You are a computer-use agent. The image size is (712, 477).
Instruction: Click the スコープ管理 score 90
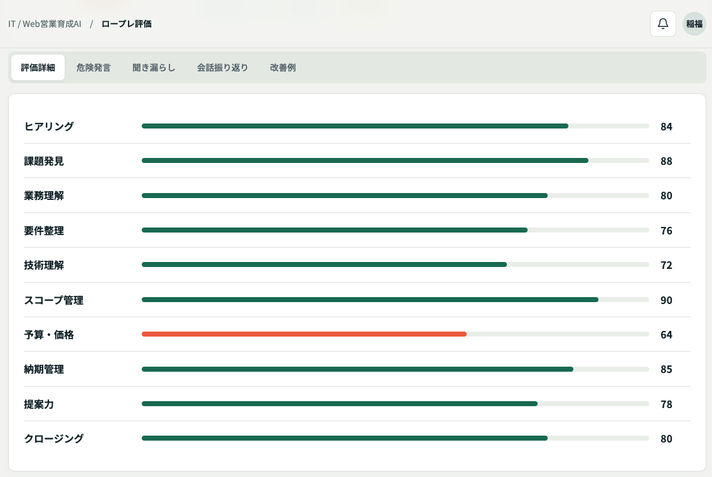[666, 300]
